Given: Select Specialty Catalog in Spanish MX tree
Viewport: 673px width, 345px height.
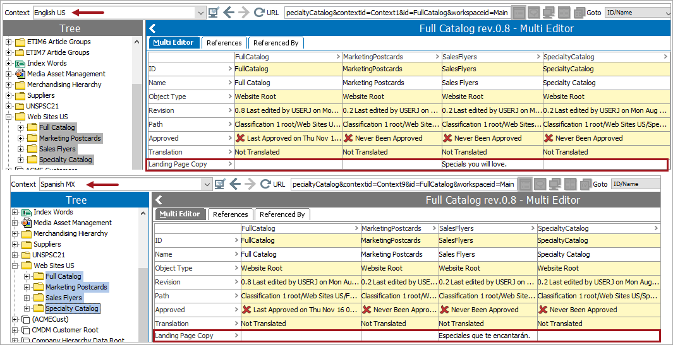Looking at the screenshot, I should (72, 308).
